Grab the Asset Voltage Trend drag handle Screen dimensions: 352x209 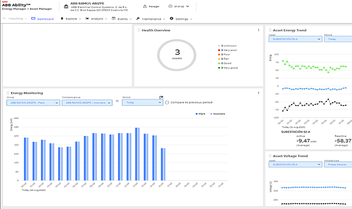(x=269, y=156)
